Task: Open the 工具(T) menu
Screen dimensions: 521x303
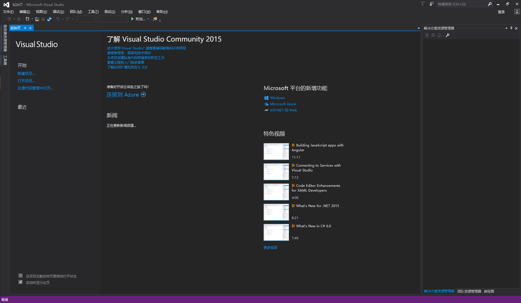Action: [x=93, y=12]
